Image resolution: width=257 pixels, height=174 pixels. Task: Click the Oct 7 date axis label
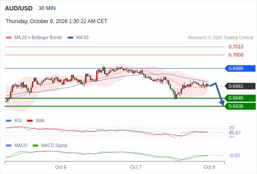(136, 167)
